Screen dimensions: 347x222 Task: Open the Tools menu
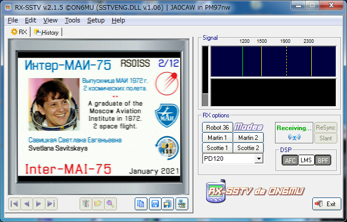coord(72,20)
